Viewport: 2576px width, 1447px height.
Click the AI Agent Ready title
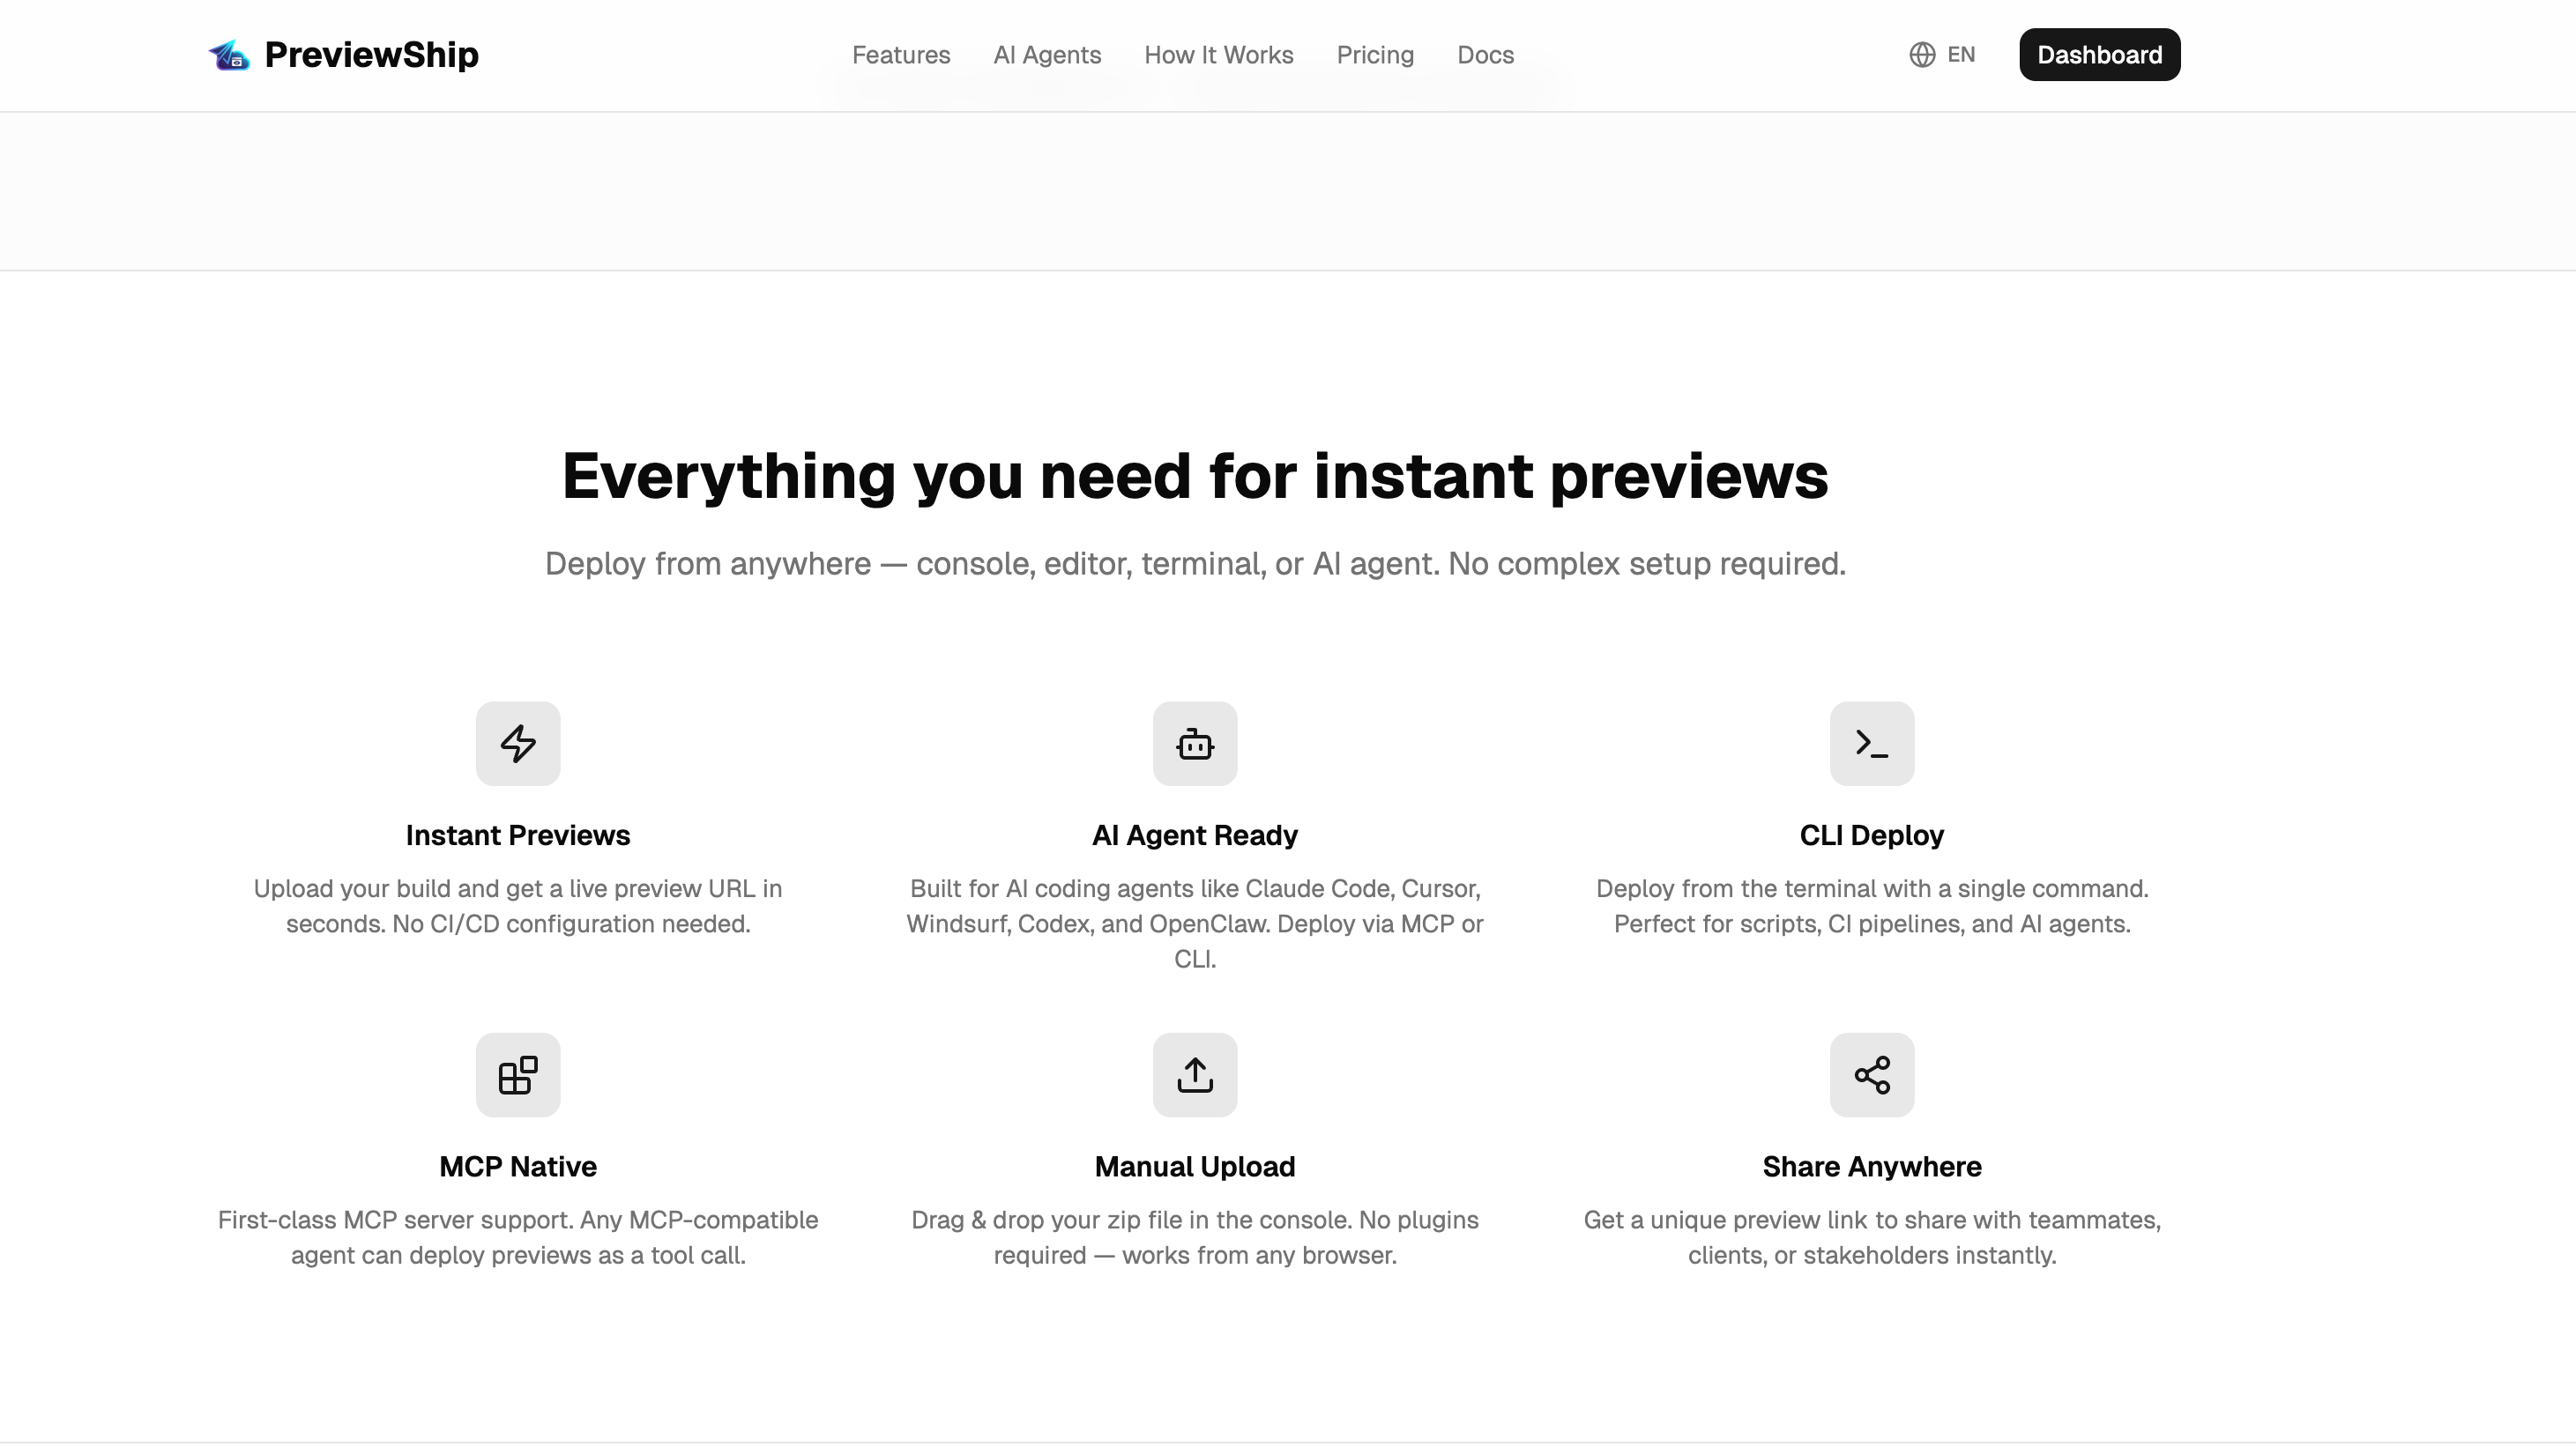(1195, 835)
